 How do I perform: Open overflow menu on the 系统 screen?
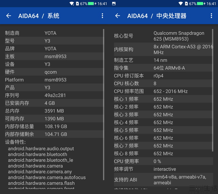[102, 16]
